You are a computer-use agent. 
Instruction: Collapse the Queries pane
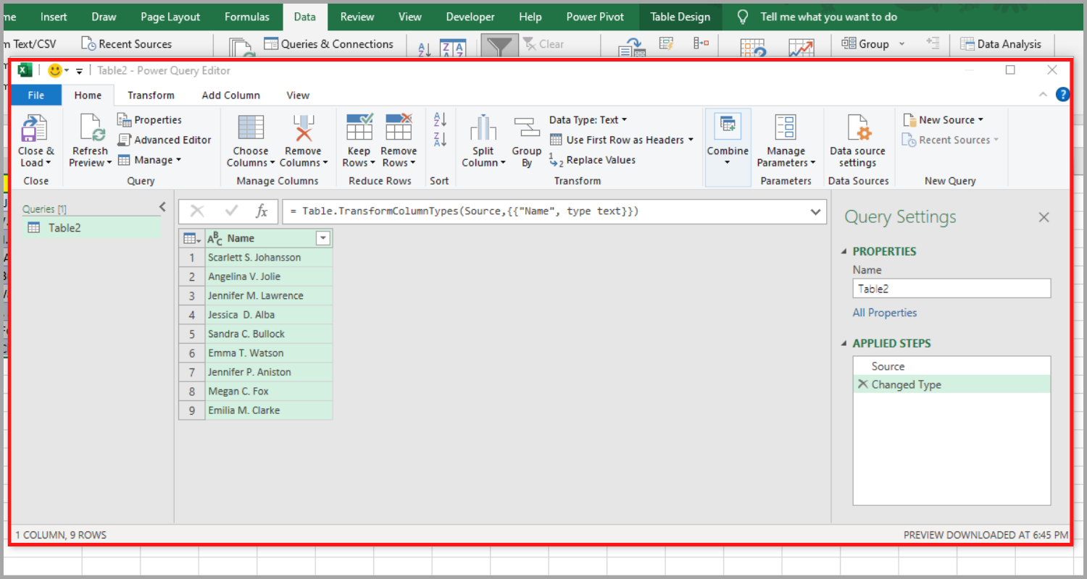(161, 206)
